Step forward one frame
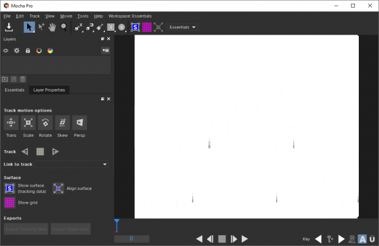The image size is (379, 246). 234,239
